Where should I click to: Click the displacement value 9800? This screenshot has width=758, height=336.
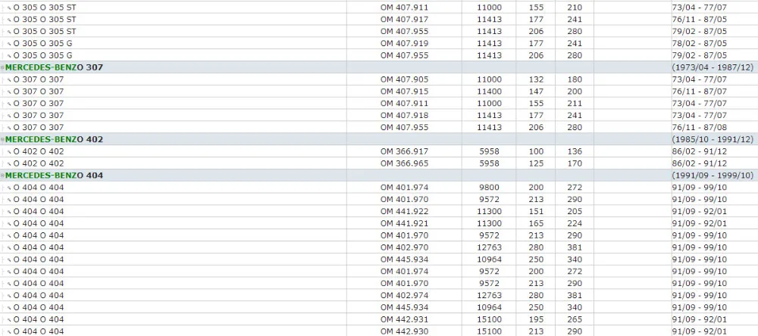point(489,188)
